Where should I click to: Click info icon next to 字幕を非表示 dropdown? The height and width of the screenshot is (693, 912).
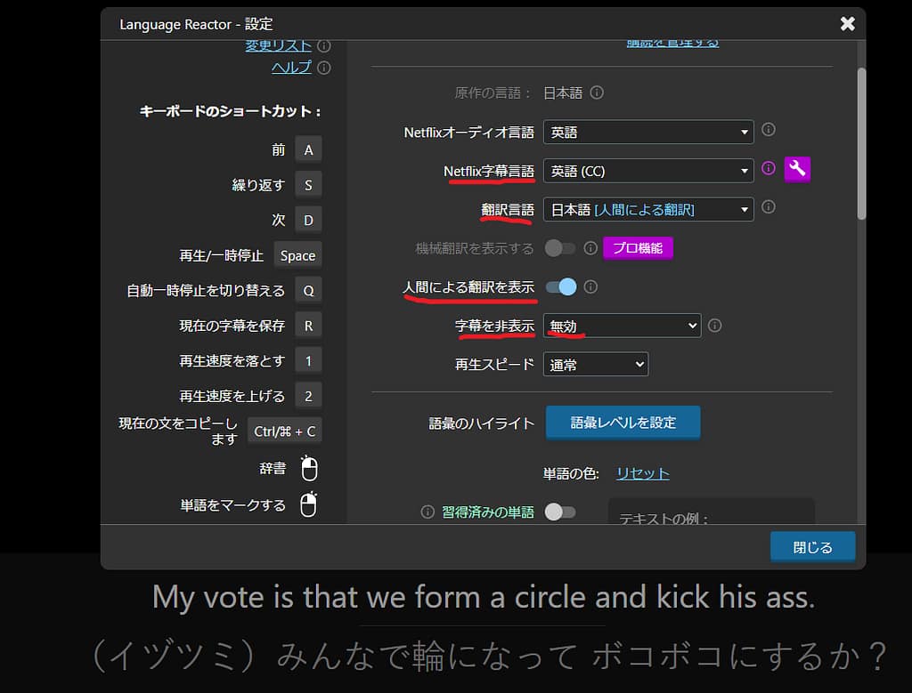[x=714, y=326]
